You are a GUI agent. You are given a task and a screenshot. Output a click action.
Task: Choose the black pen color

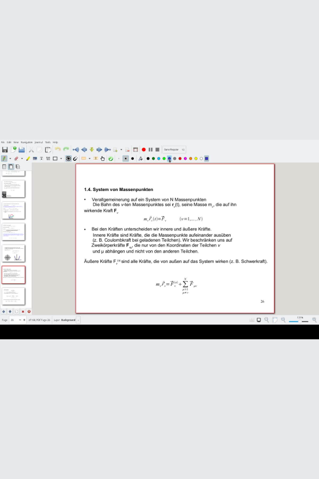(148, 159)
